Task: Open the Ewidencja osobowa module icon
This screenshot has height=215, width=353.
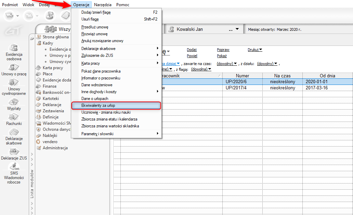Action: [14, 48]
